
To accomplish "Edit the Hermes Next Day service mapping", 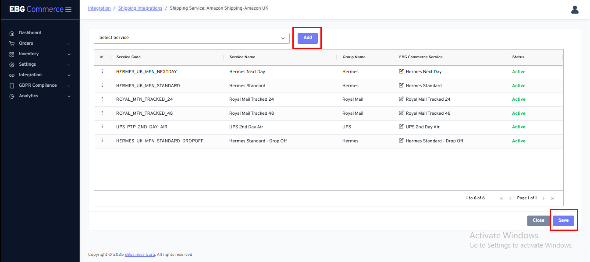I will point(401,71).
